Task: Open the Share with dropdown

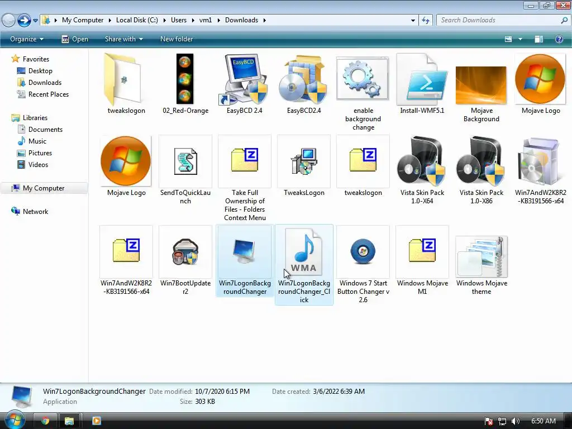Action: coord(123,39)
